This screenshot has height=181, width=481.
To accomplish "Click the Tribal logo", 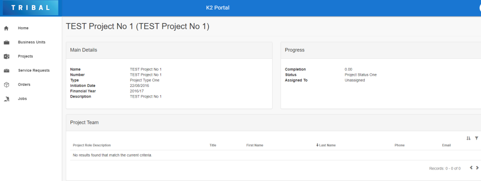I will (x=30, y=8).
